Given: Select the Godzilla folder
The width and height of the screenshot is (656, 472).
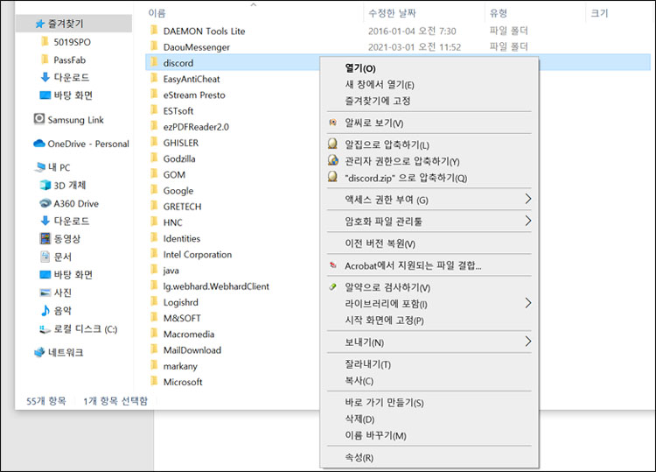Looking at the screenshot, I should coord(179,159).
